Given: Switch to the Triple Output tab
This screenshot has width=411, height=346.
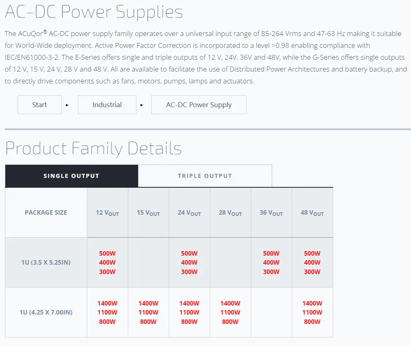Looking at the screenshot, I should 205,176.
